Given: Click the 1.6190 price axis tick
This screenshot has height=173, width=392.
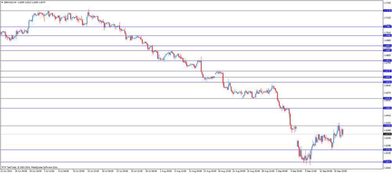Looking at the screenshot, I should coord(387,146).
